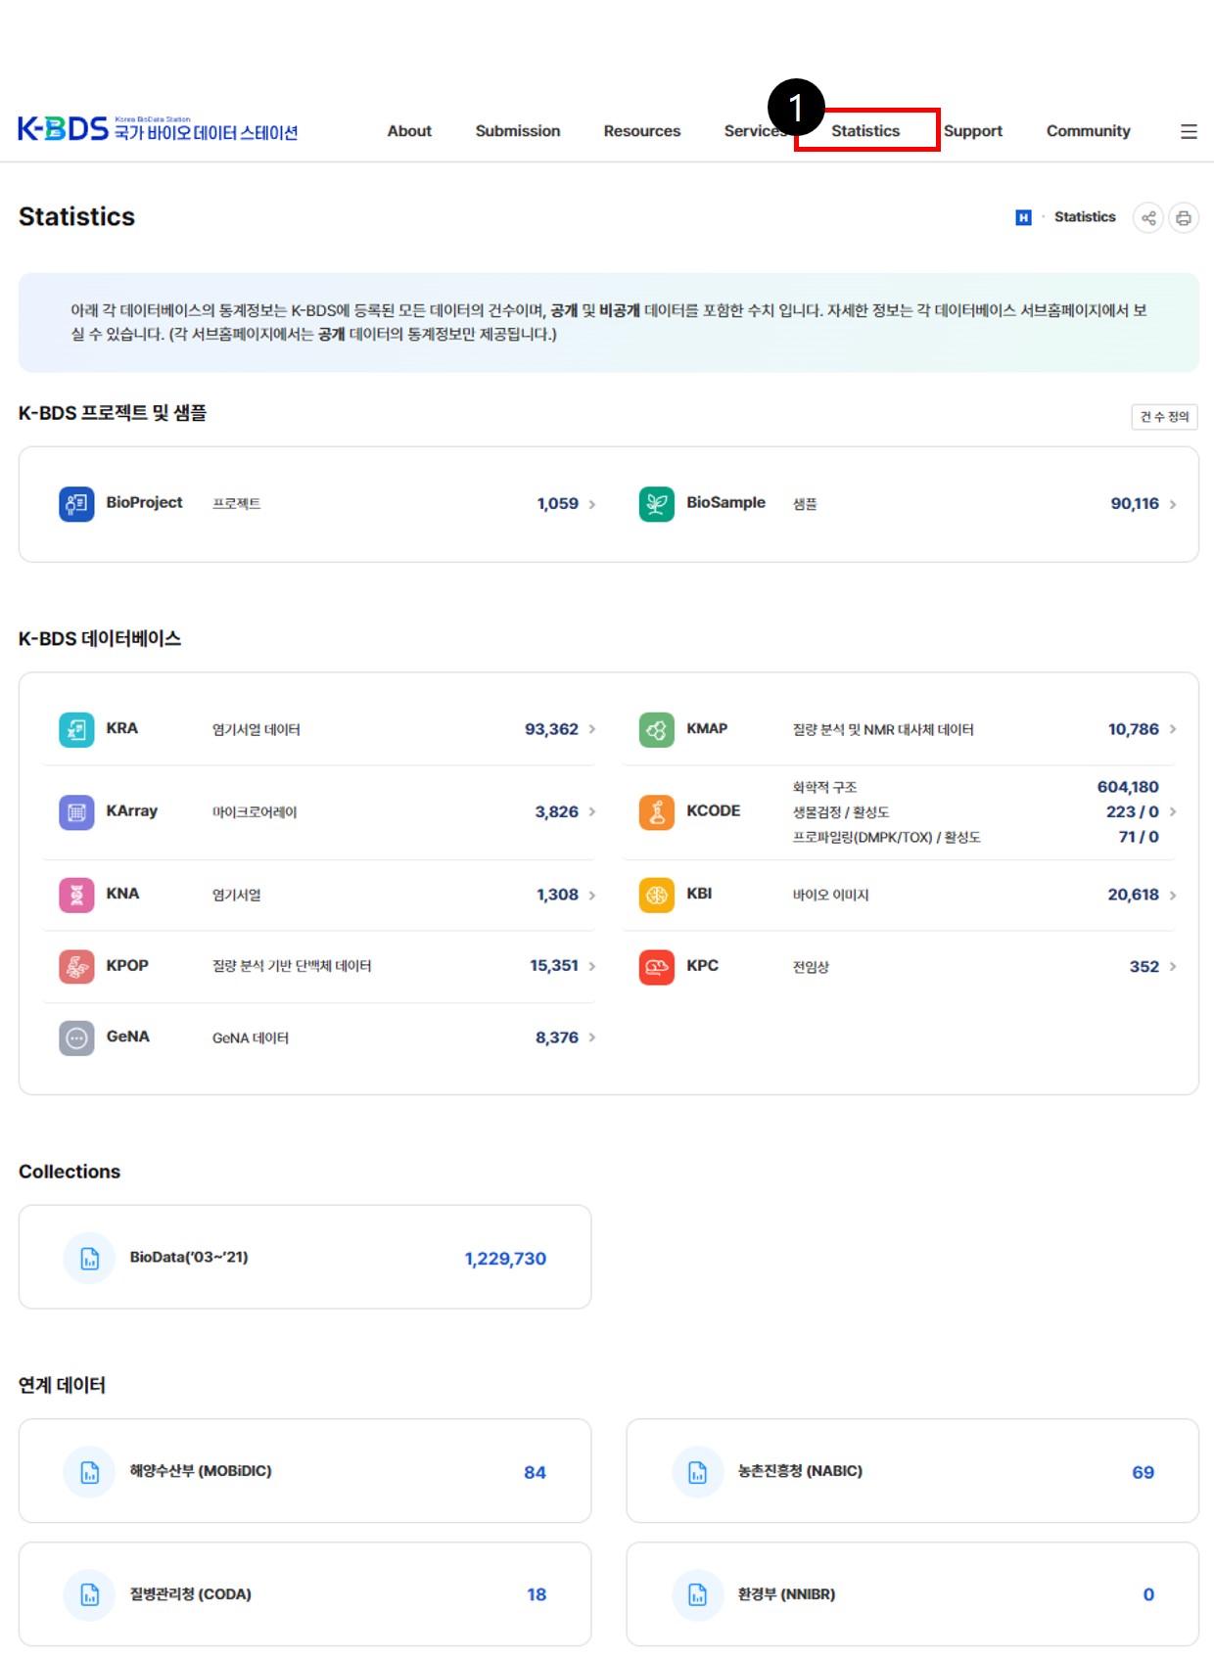Image resolution: width=1214 pixels, height=1659 pixels.
Task: Click the KArray database icon
Action: click(76, 812)
